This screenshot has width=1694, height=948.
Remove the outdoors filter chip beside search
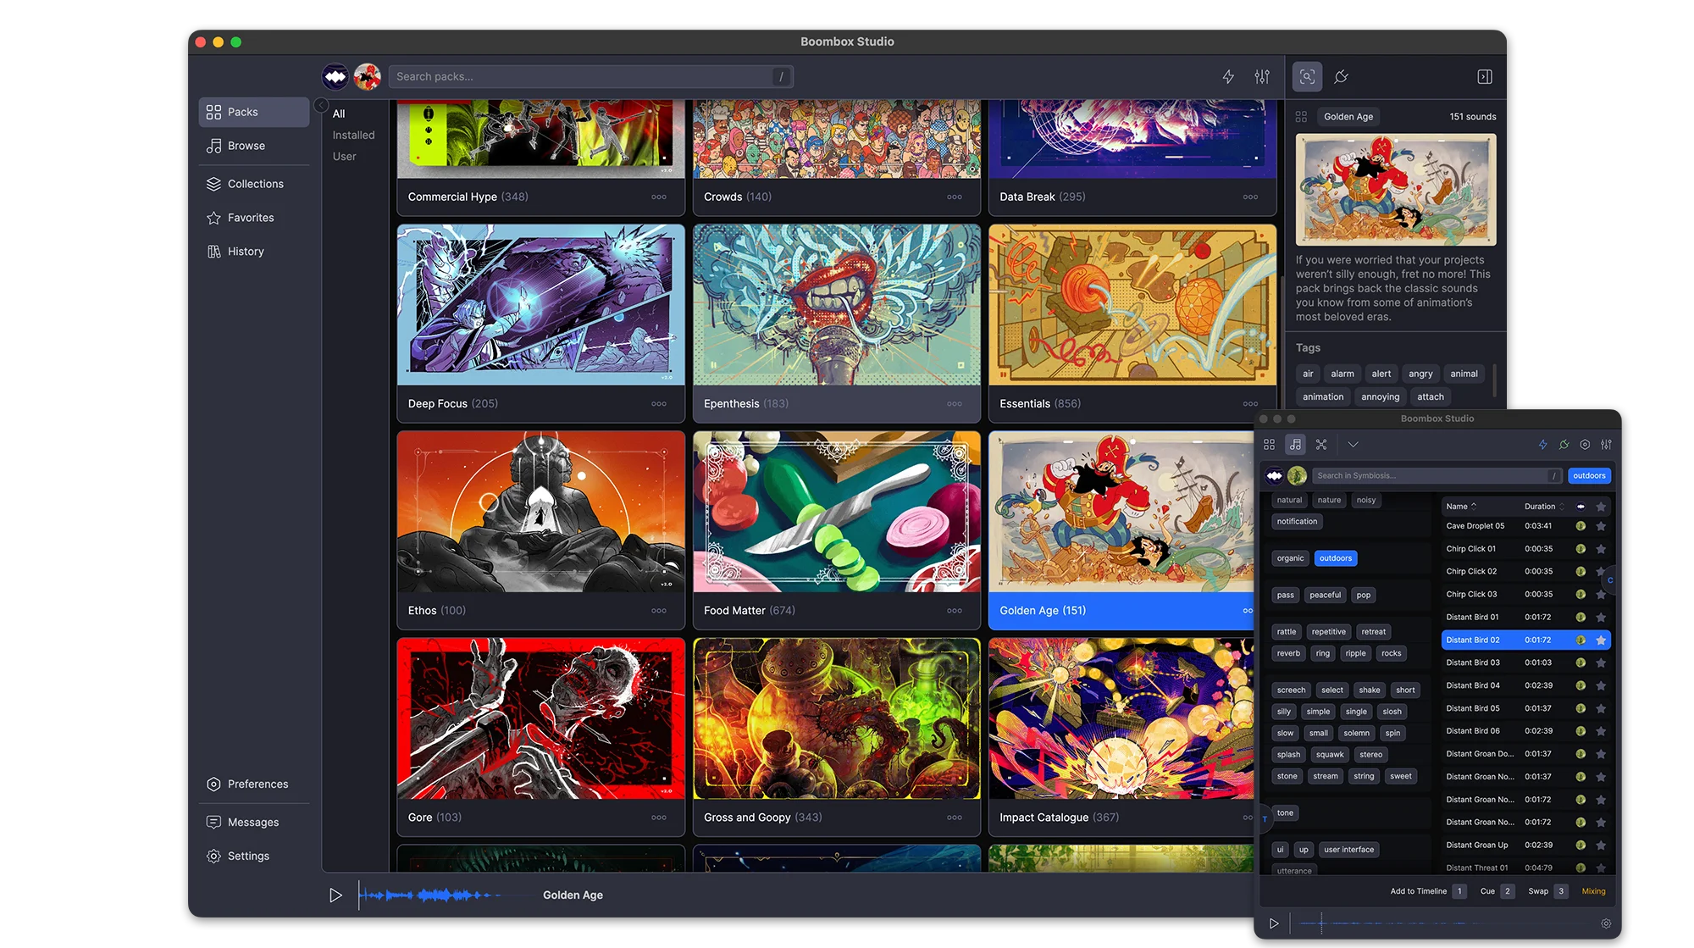[x=1589, y=475]
